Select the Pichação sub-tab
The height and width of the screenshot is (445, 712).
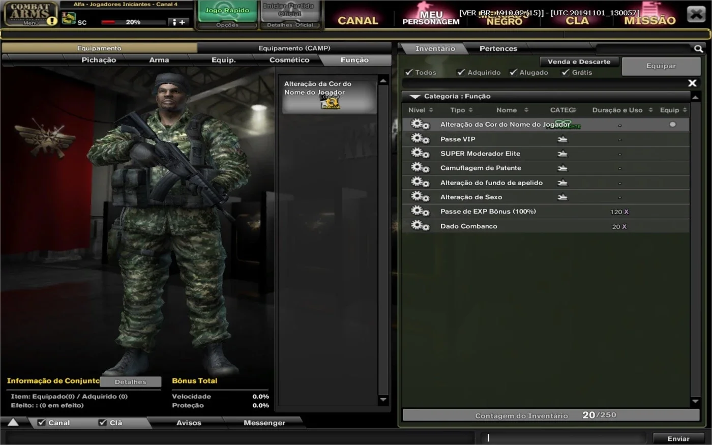(x=99, y=60)
